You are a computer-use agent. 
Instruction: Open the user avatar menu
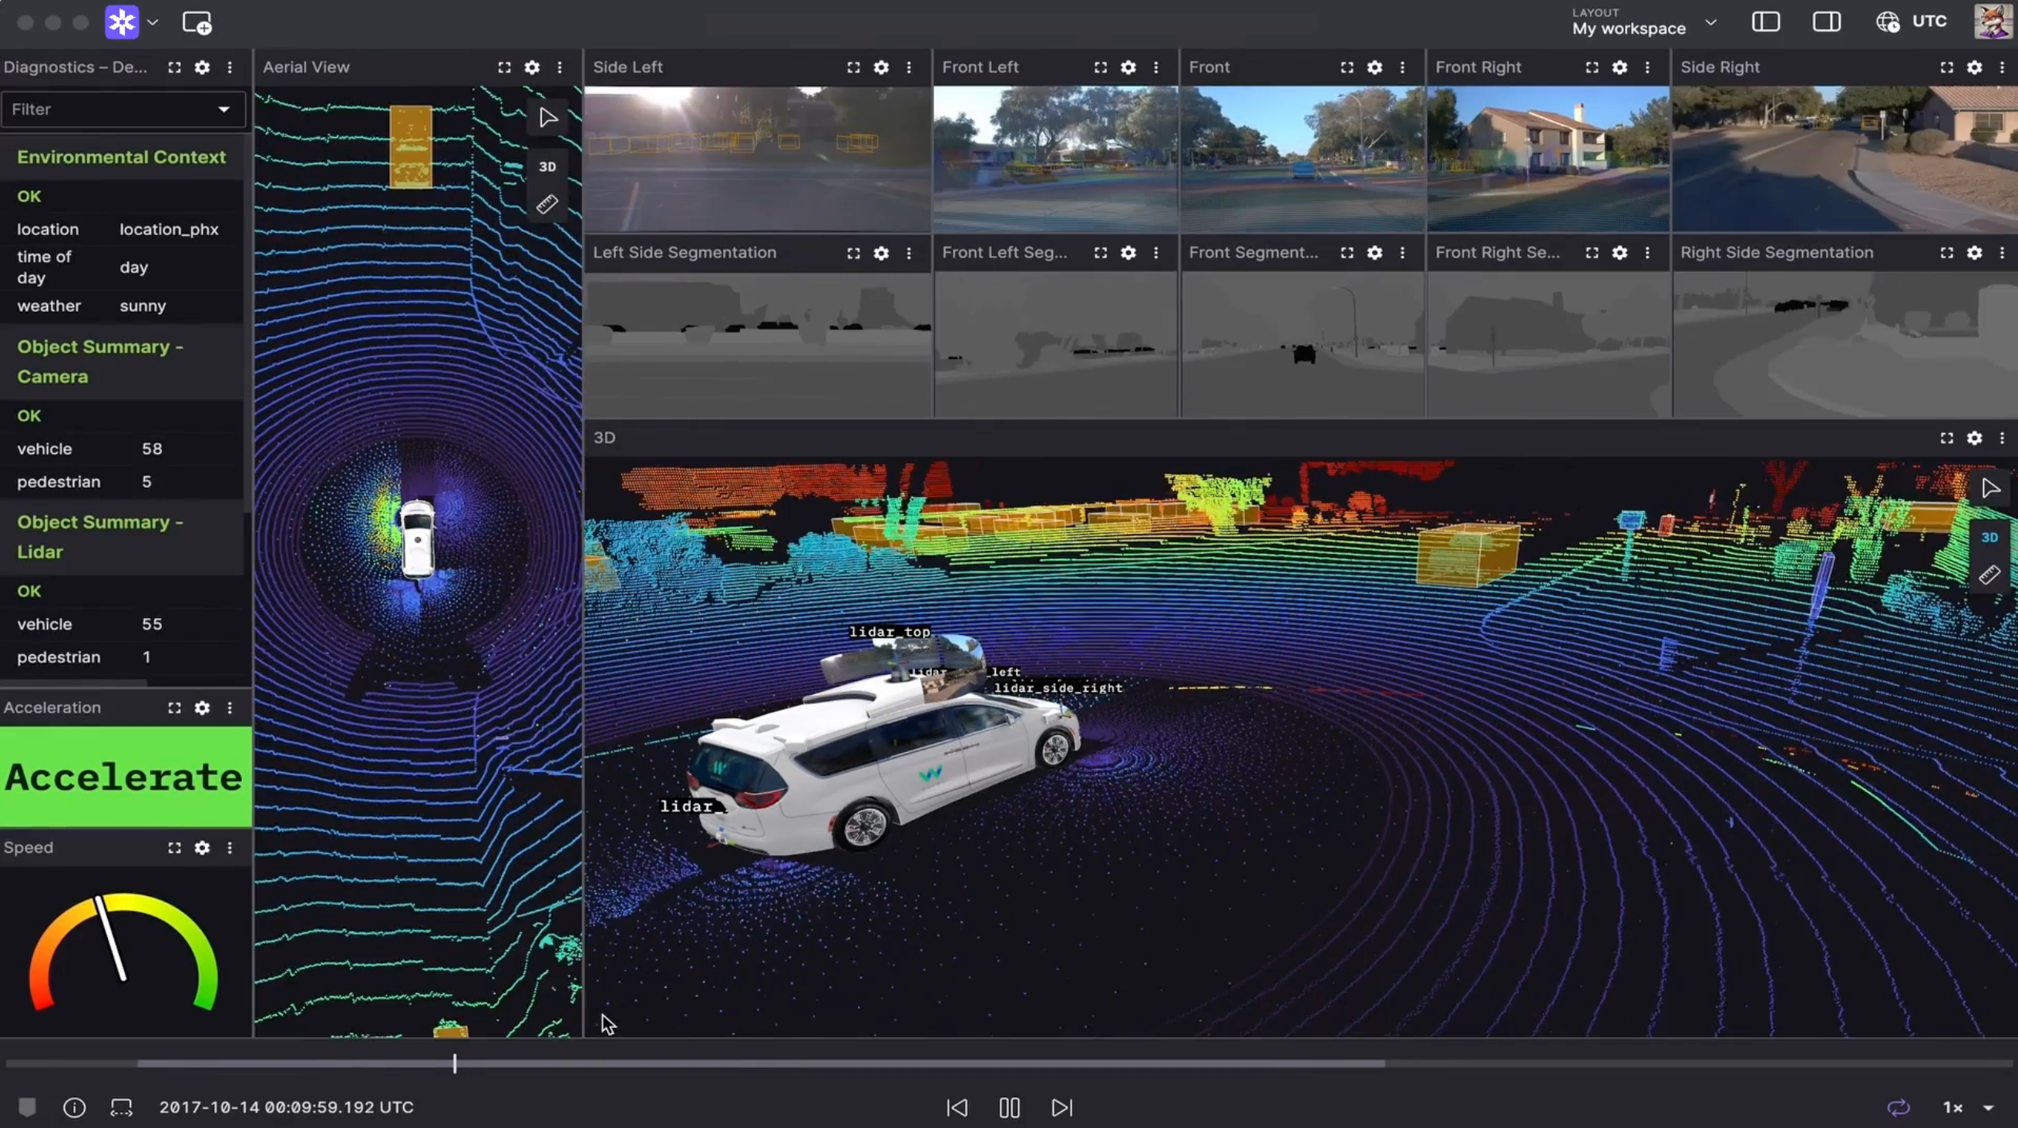click(x=1992, y=22)
